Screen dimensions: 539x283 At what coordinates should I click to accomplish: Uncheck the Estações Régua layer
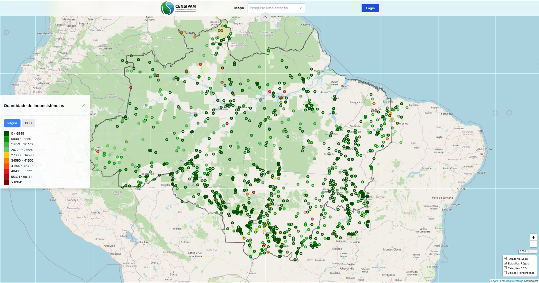[505, 263]
